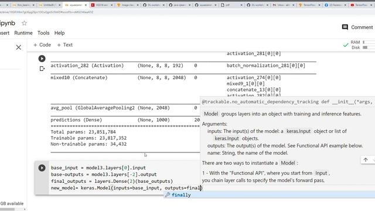Image resolution: width=375 pixels, height=211 pixels.
Task: Click the clear output icon under run button
Action: click(42, 69)
